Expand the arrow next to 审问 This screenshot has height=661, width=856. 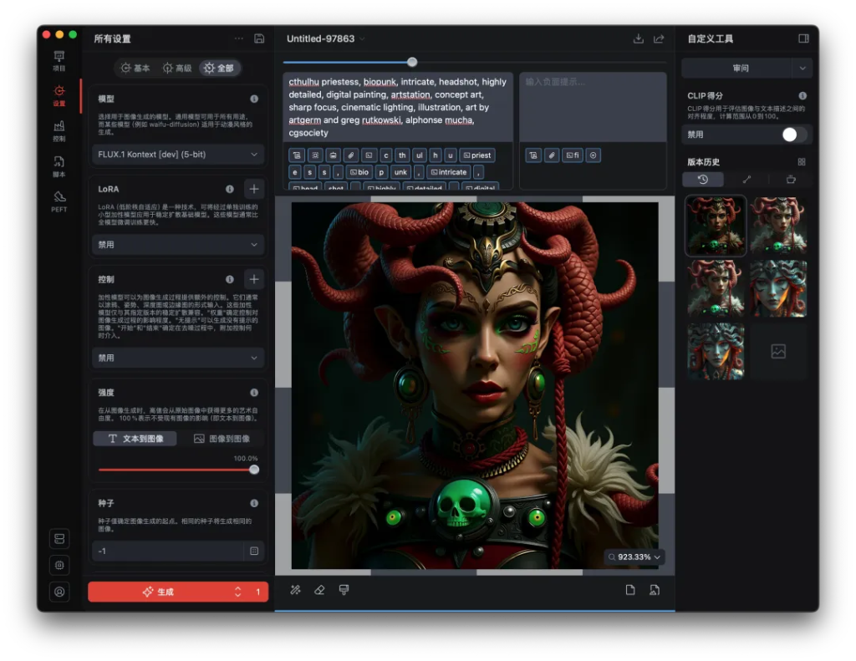(802, 69)
